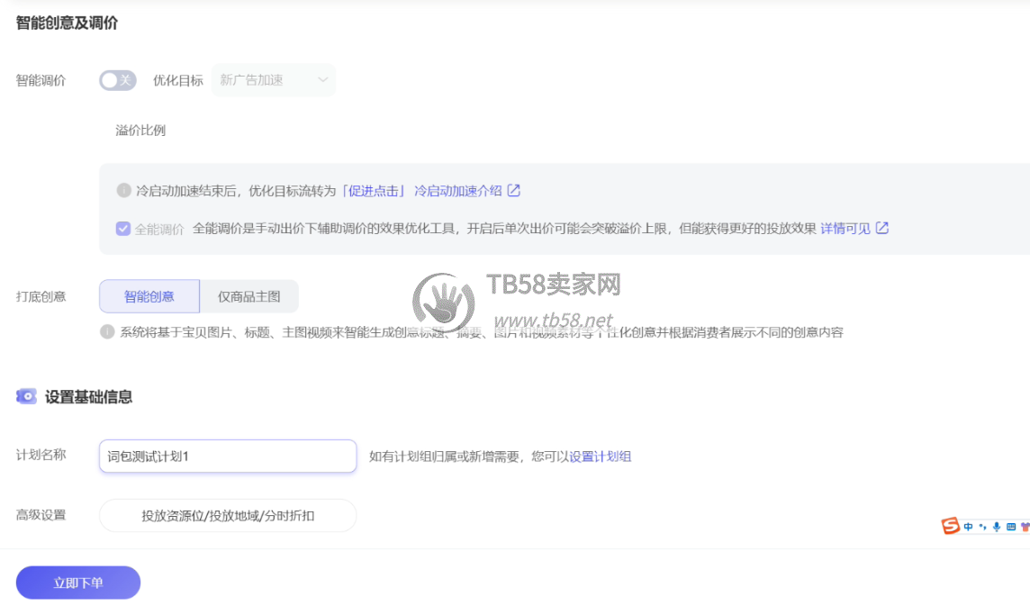The width and height of the screenshot is (1030, 606).
Task: Click the Sogou input method logo
Action: pos(951,527)
